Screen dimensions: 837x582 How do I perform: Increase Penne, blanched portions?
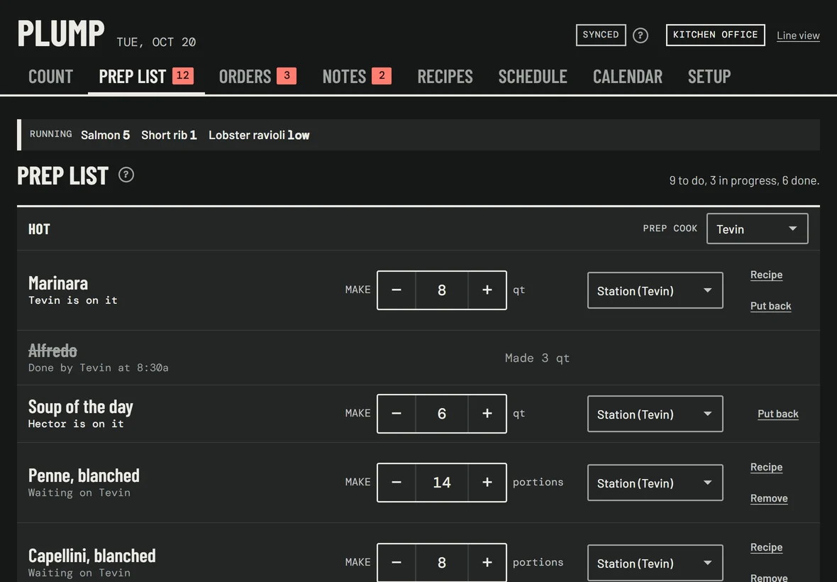tap(487, 483)
